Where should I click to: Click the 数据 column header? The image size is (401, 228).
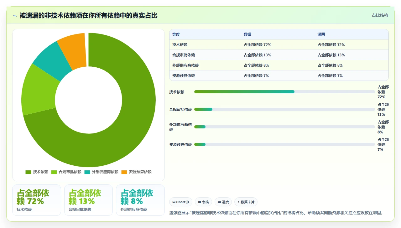(247, 34)
